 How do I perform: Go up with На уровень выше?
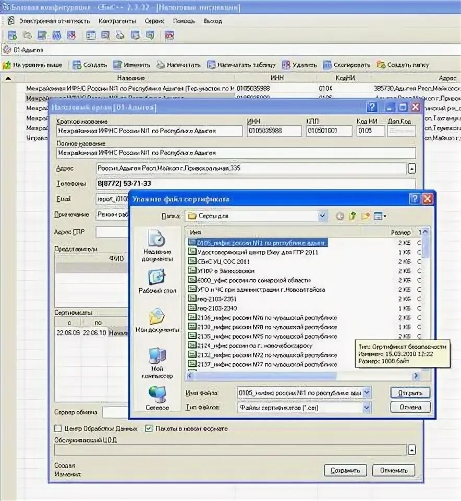32,65
